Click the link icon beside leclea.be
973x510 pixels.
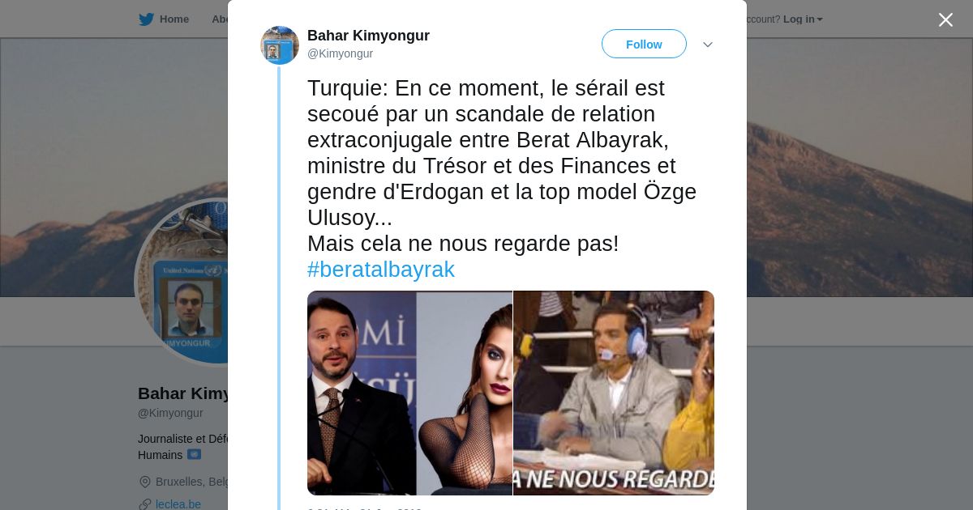(145, 504)
